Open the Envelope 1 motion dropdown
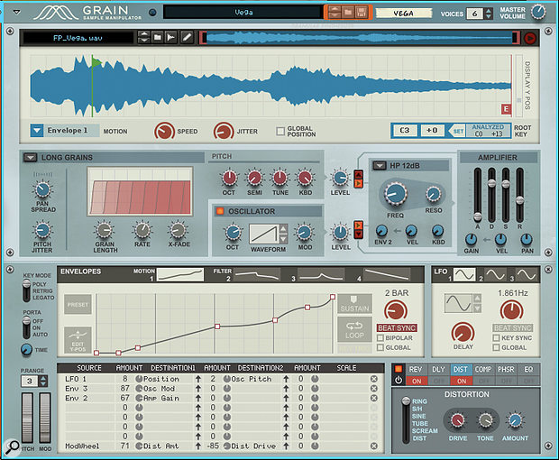Viewport: 559px width, 460px height. click(37, 131)
